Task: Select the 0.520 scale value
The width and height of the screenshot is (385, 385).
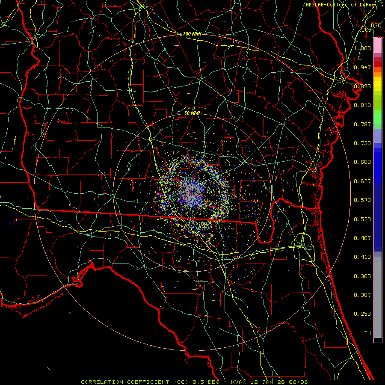Action: (362, 219)
